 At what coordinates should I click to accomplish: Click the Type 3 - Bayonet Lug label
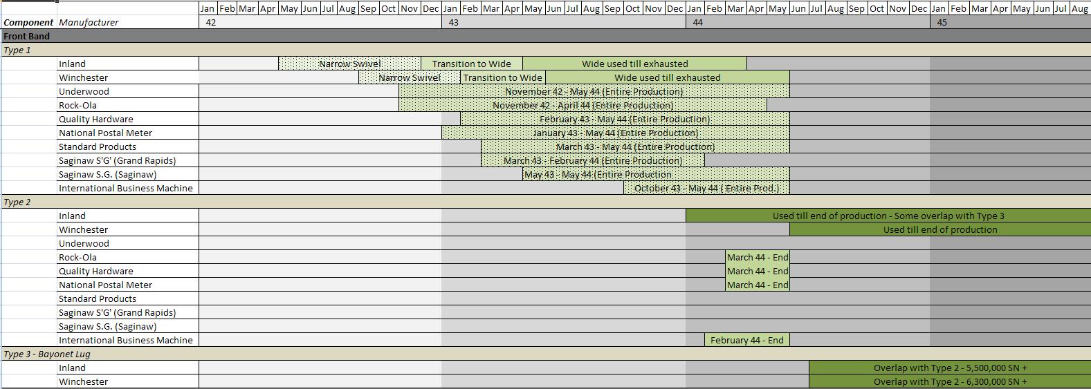47,354
